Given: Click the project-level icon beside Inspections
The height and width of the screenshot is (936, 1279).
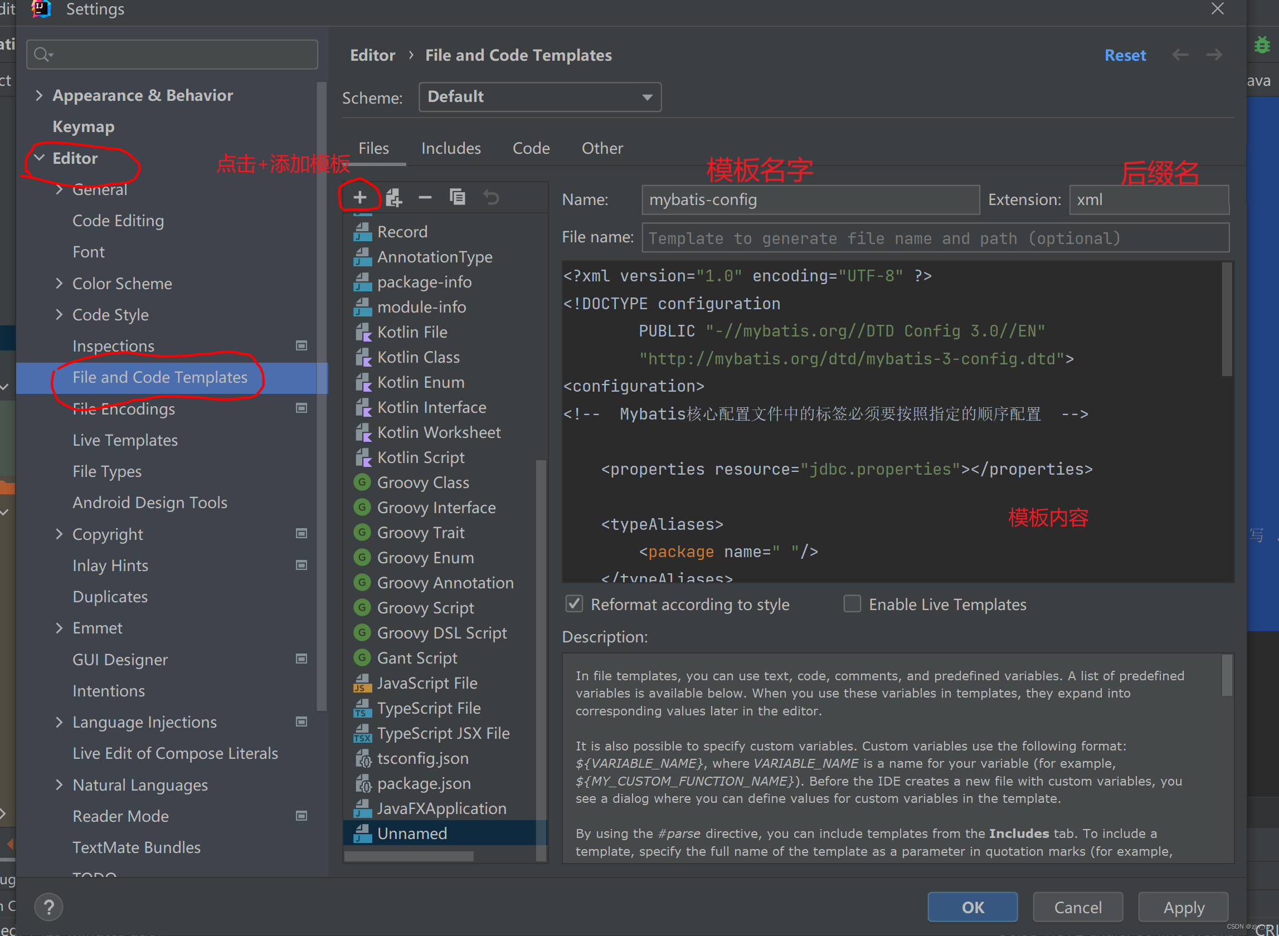Looking at the screenshot, I should click(301, 345).
